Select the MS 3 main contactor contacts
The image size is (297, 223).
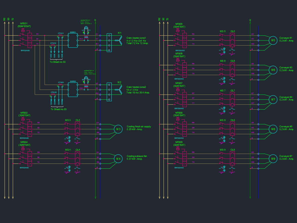67,129
